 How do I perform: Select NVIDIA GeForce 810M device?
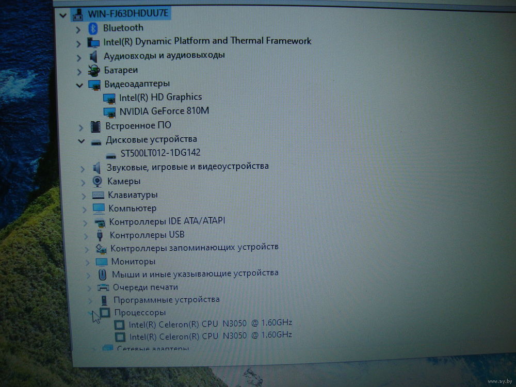[164, 111]
